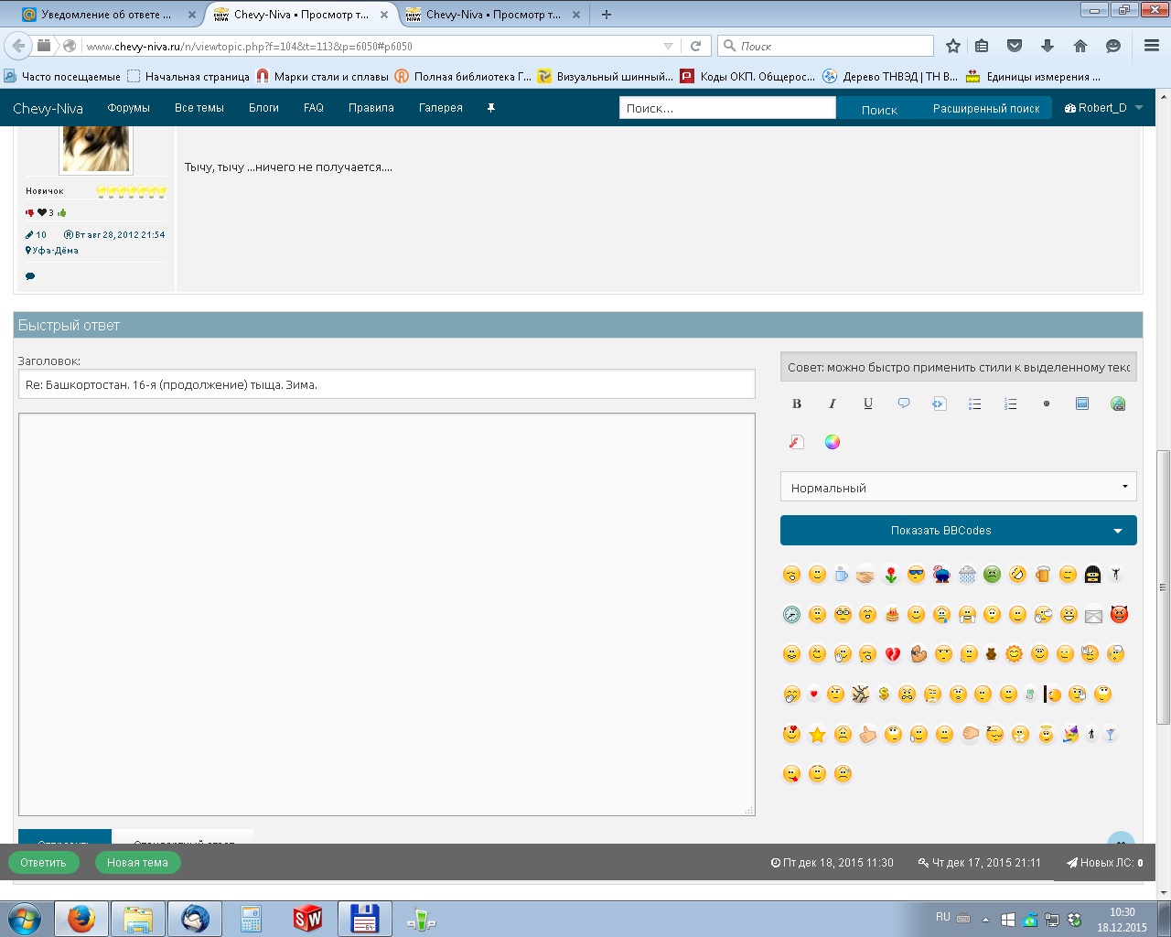This screenshot has width=1171, height=937.
Task: Expand the 'Показать BBCodes' panel
Action: point(958,531)
